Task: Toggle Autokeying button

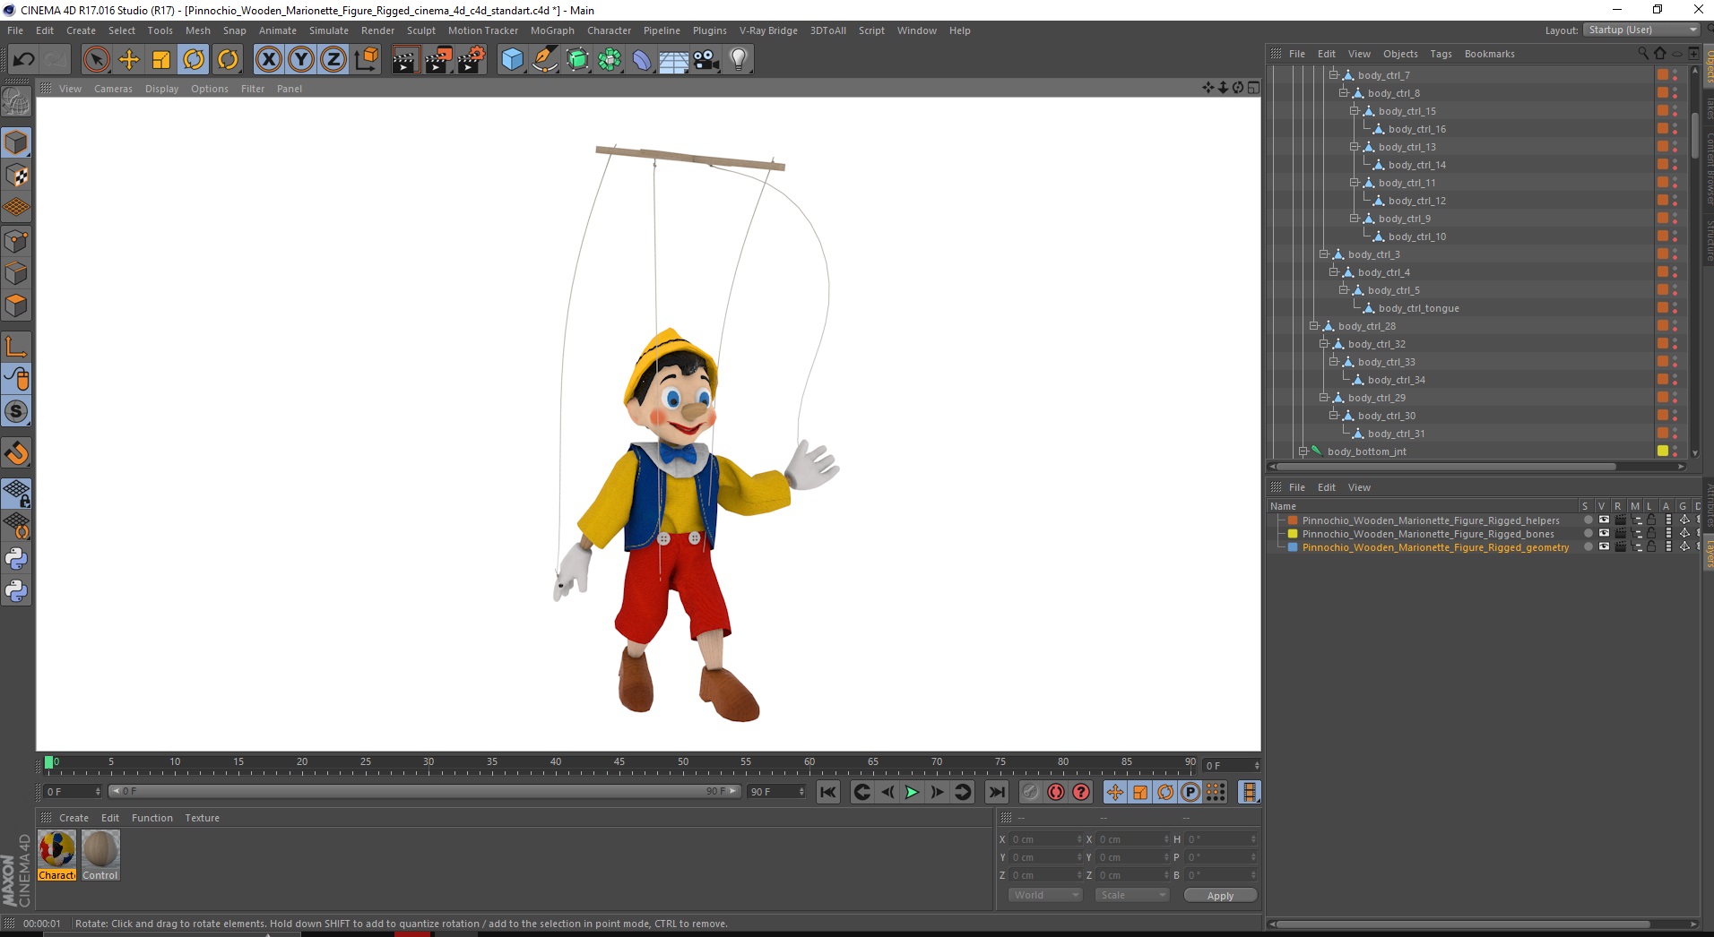Action: [1056, 792]
